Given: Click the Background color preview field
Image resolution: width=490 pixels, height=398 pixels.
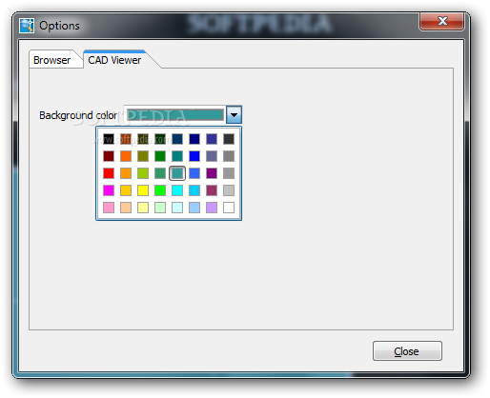Looking at the screenshot, I should point(175,114).
